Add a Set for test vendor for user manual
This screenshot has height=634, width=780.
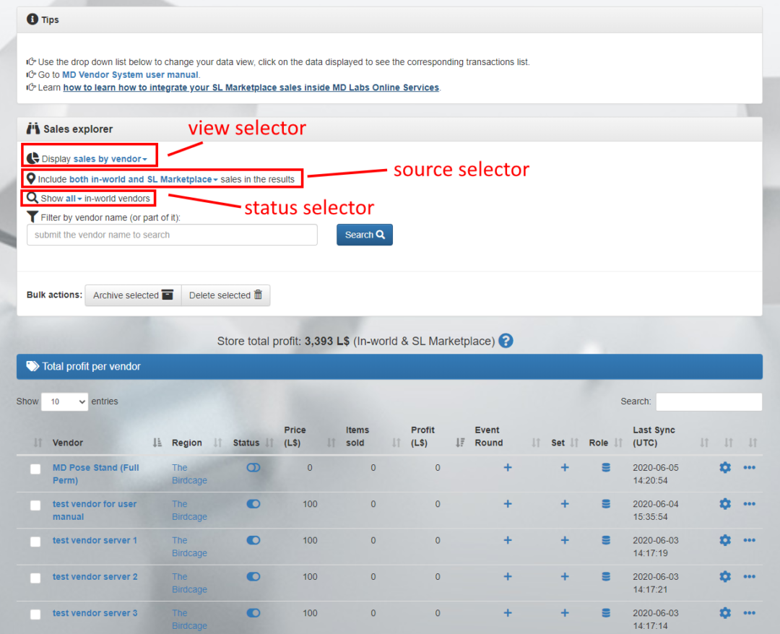click(564, 504)
